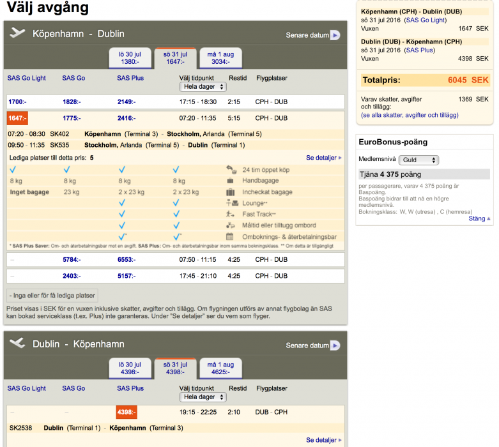Open outbound Hela dager time dropdown
The image size is (499, 447).
coord(203,87)
